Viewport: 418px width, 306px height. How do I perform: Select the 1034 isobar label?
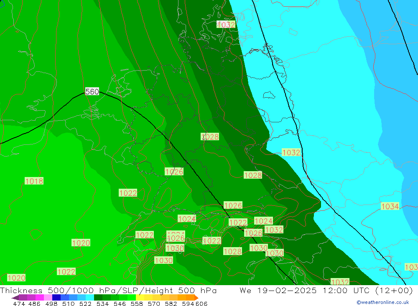(x=390, y=206)
